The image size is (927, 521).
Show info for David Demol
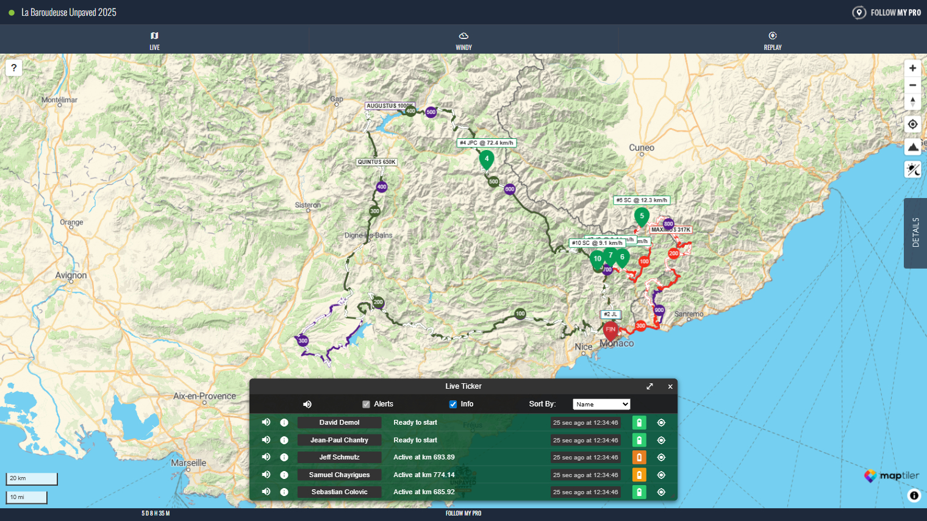point(284,422)
